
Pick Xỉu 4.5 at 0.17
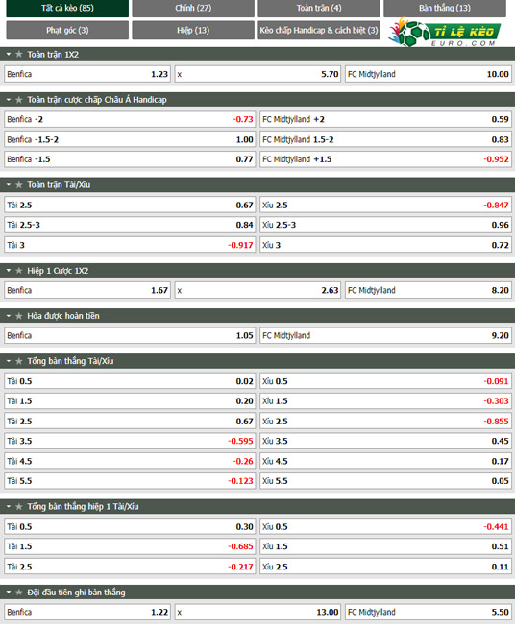385,461
